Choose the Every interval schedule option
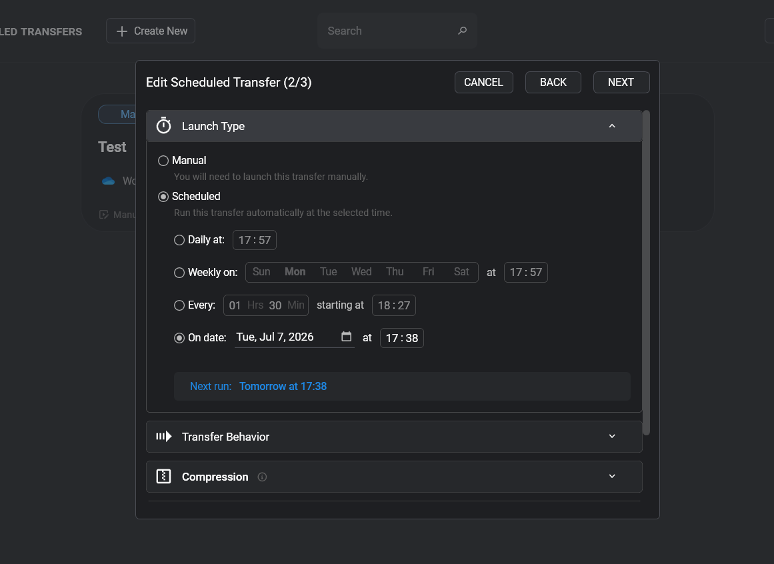The width and height of the screenshot is (774, 564). [x=179, y=305]
